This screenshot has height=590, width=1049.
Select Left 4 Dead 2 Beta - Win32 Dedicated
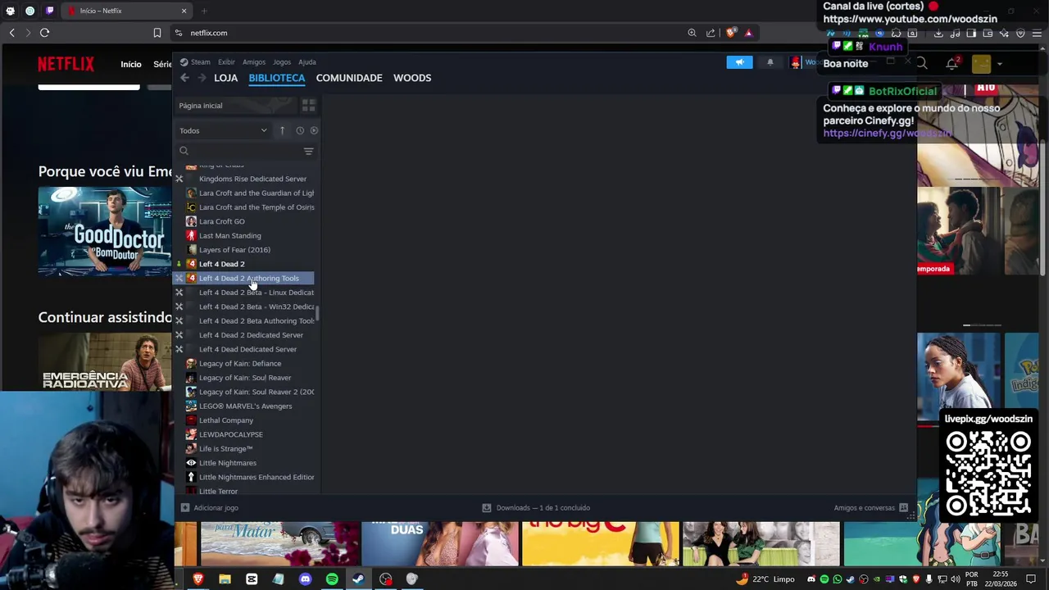(x=246, y=306)
